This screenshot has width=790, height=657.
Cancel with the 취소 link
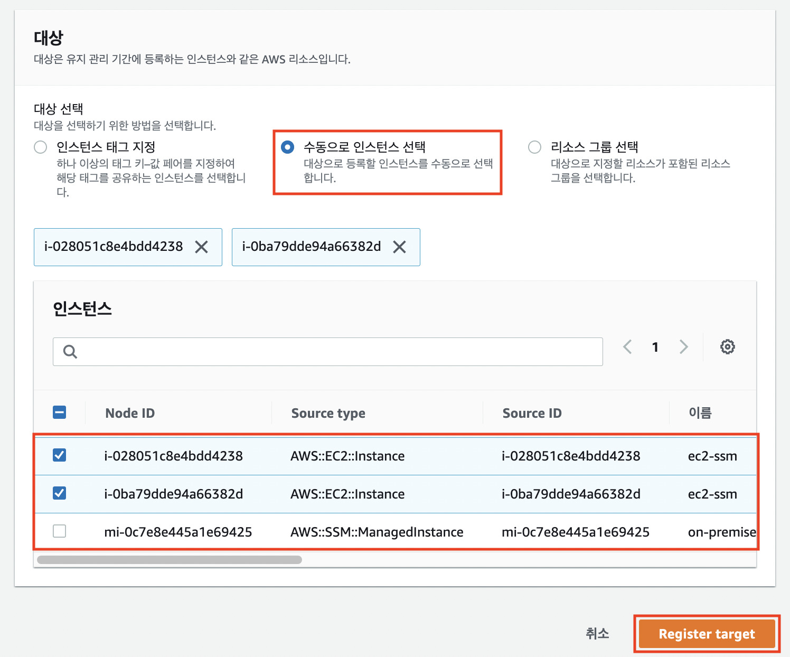[597, 634]
